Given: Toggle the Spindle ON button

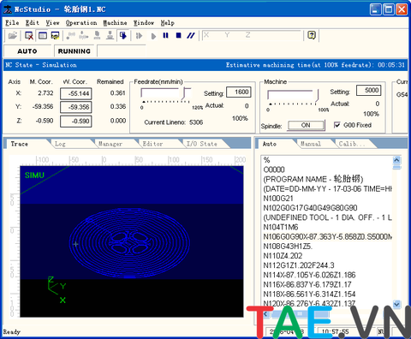Looking at the screenshot, I should click(306, 125).
